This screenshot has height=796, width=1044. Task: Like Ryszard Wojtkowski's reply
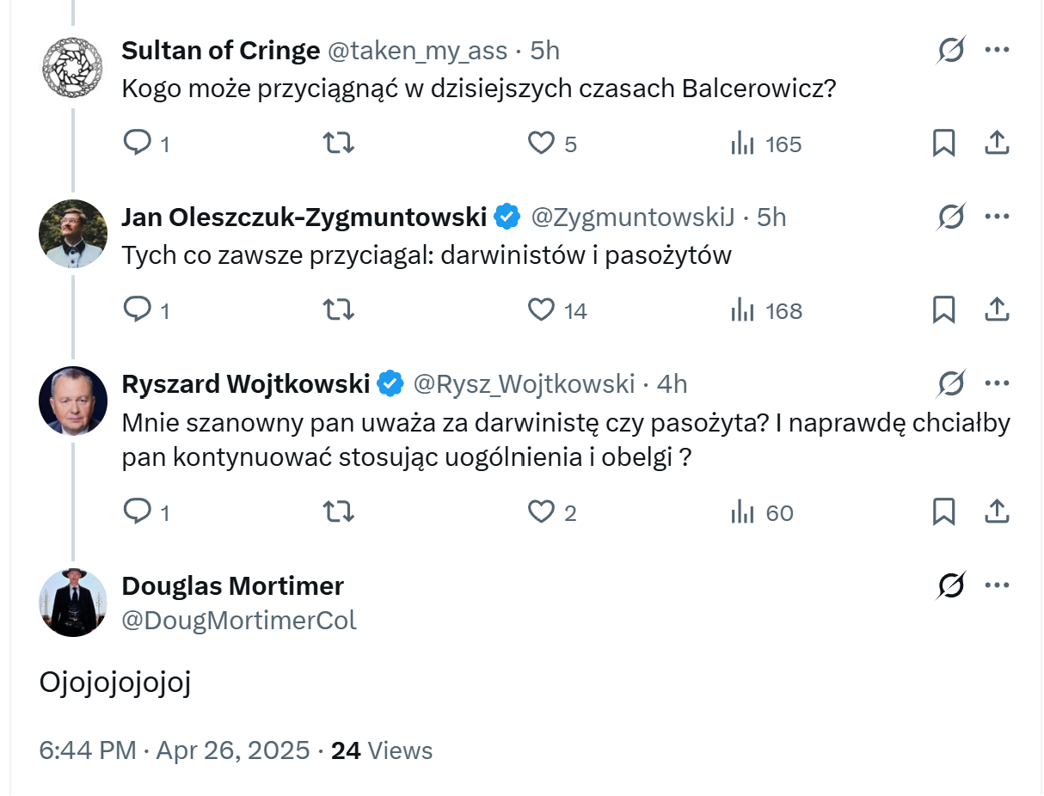click(x=541, y=512)
